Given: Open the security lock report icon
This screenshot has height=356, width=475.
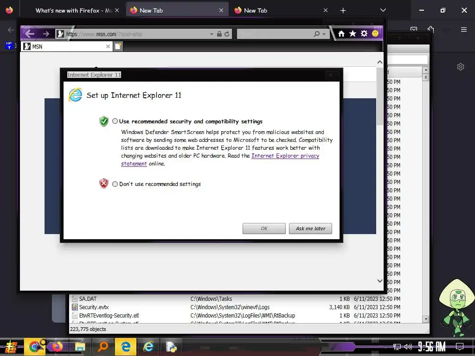Looking at the screenshot, I should (x=219, y=34).
